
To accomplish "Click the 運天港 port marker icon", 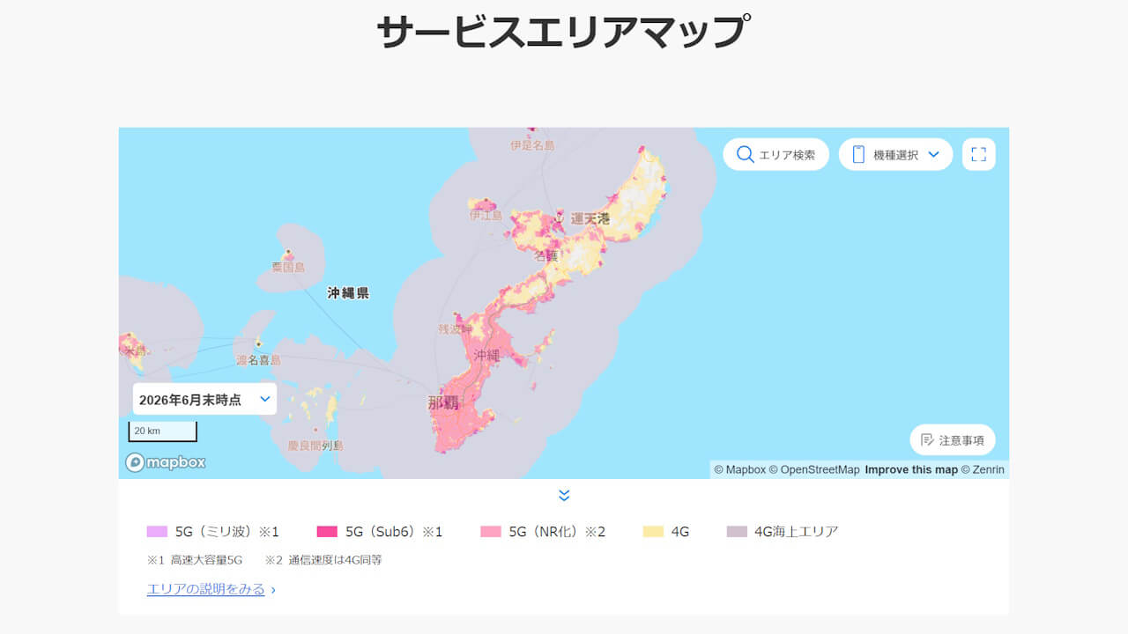I will click(x=559, y=218).
